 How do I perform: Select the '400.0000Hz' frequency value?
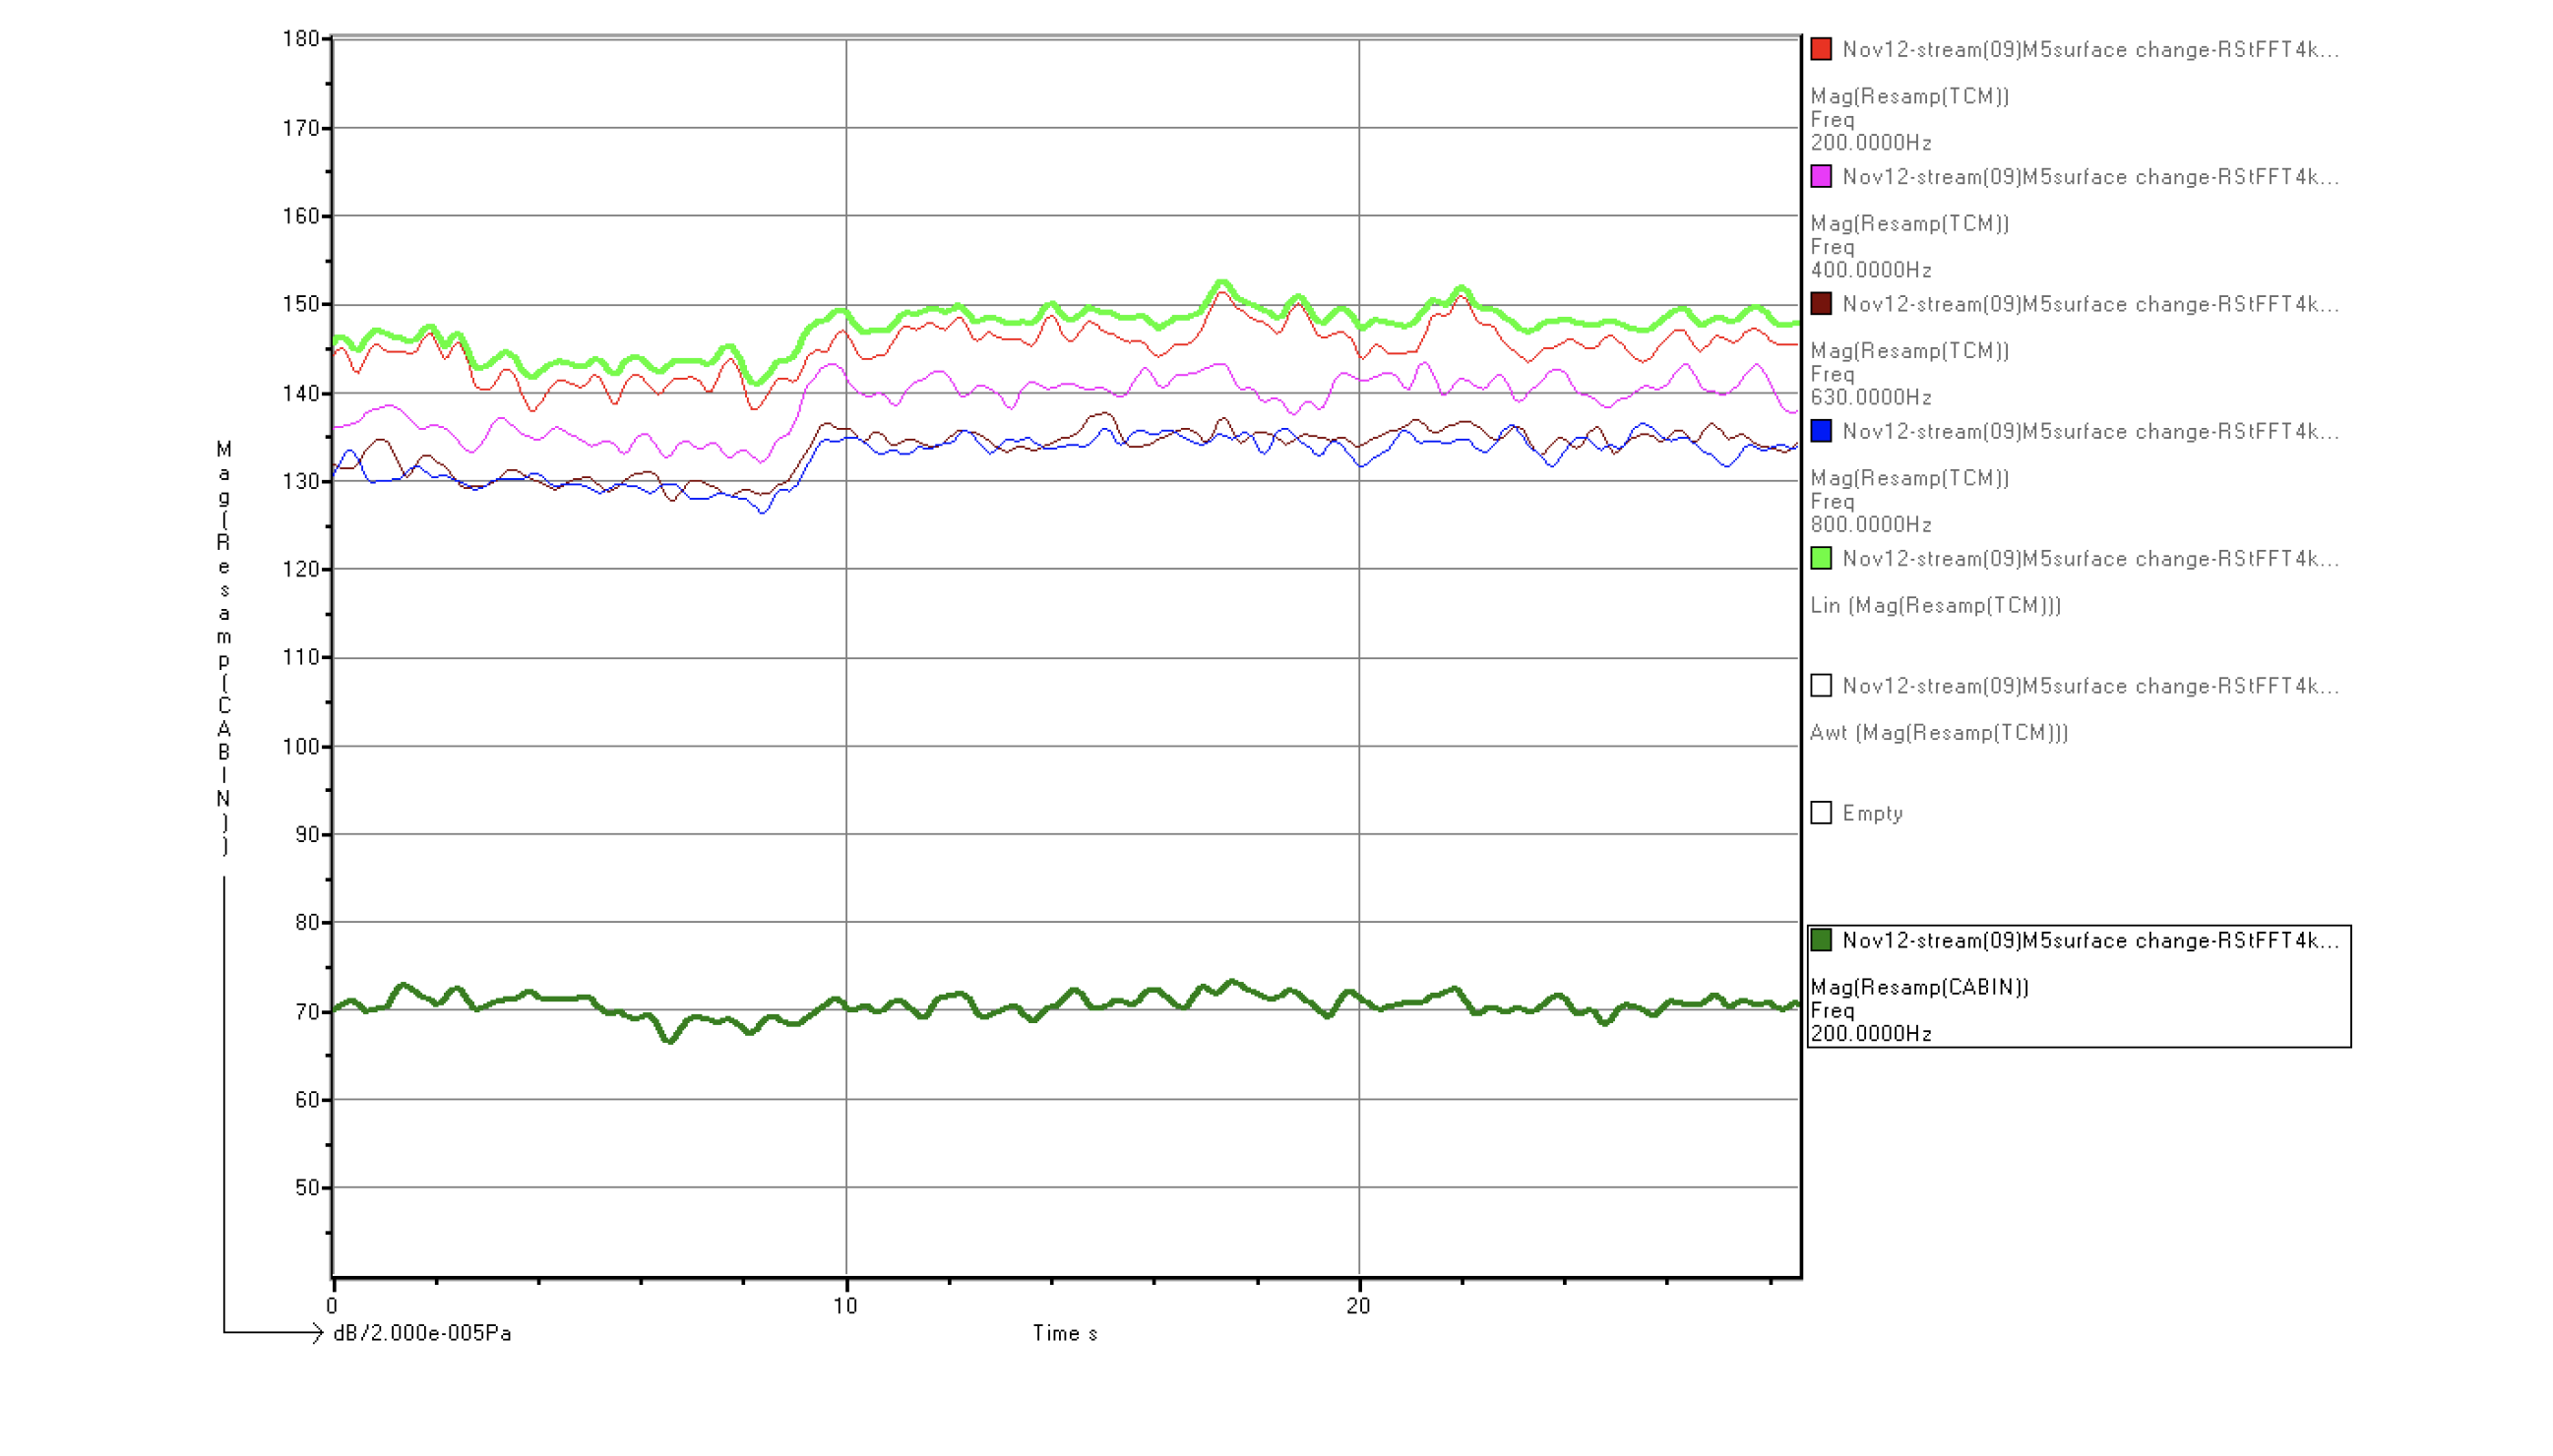pos(1870,270)
